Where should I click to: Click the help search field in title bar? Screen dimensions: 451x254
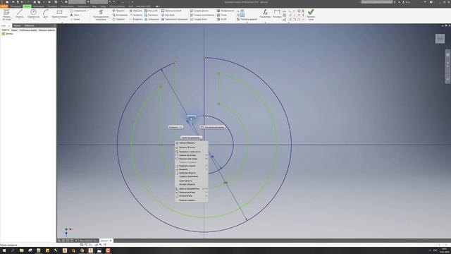(x=377, y=1)
